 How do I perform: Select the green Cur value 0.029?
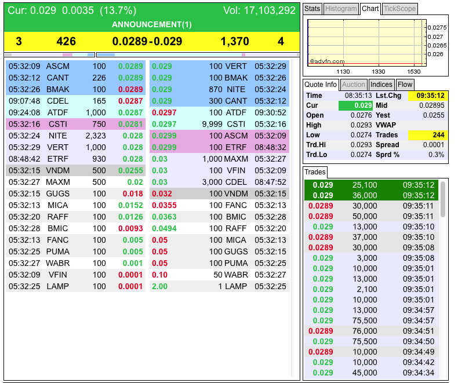355,105
